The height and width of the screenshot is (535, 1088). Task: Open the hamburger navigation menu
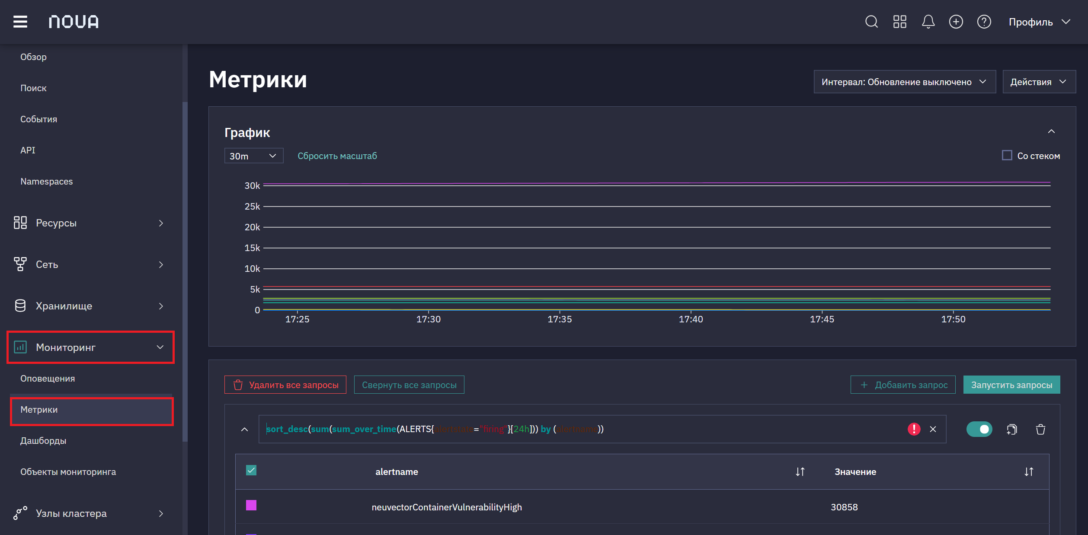click(x=20, y=22)
